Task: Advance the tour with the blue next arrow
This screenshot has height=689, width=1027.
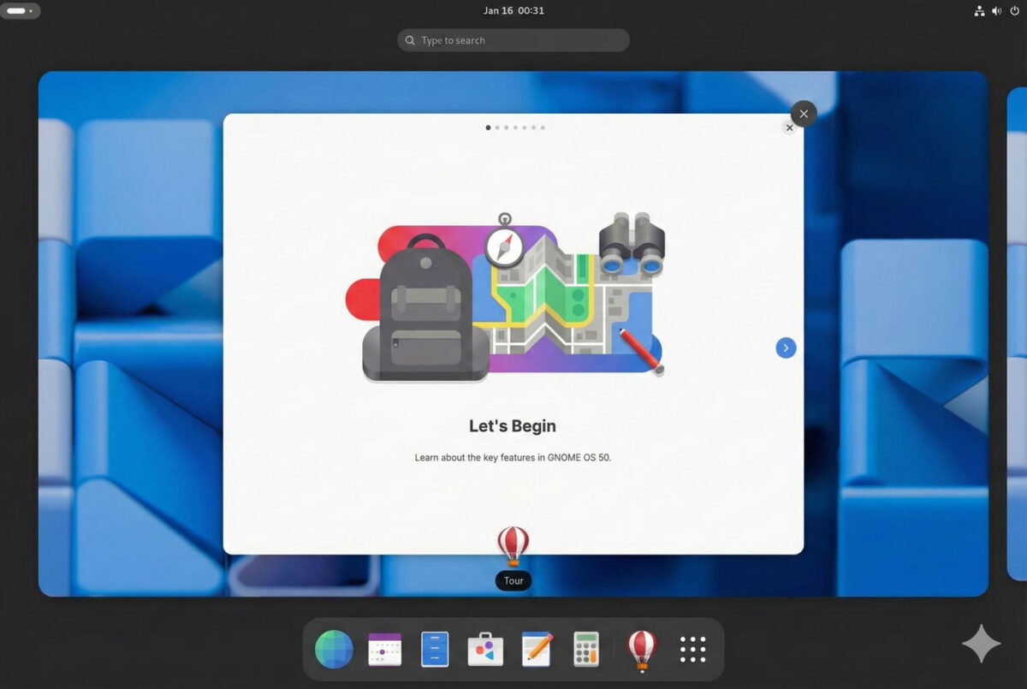Action: 785,347
